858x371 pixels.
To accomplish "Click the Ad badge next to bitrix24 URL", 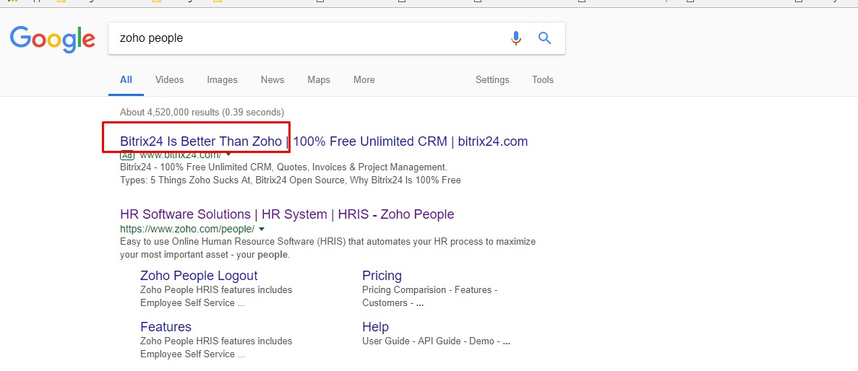I will coord(127,155).
